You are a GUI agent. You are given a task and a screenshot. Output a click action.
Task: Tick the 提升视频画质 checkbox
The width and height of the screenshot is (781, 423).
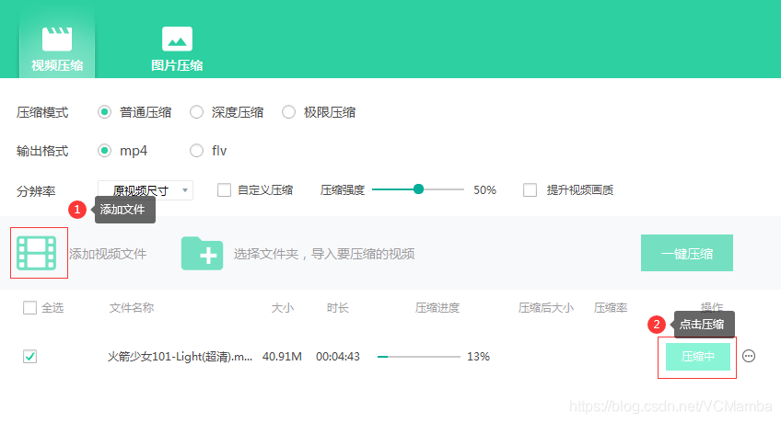pyautogui.click(x=530, y=189)
